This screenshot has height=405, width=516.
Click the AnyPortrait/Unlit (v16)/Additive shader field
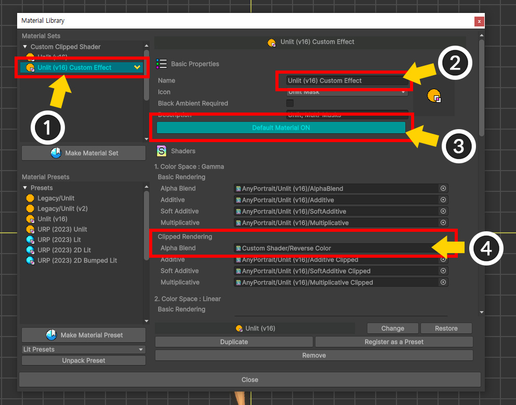tap(341, 200)
